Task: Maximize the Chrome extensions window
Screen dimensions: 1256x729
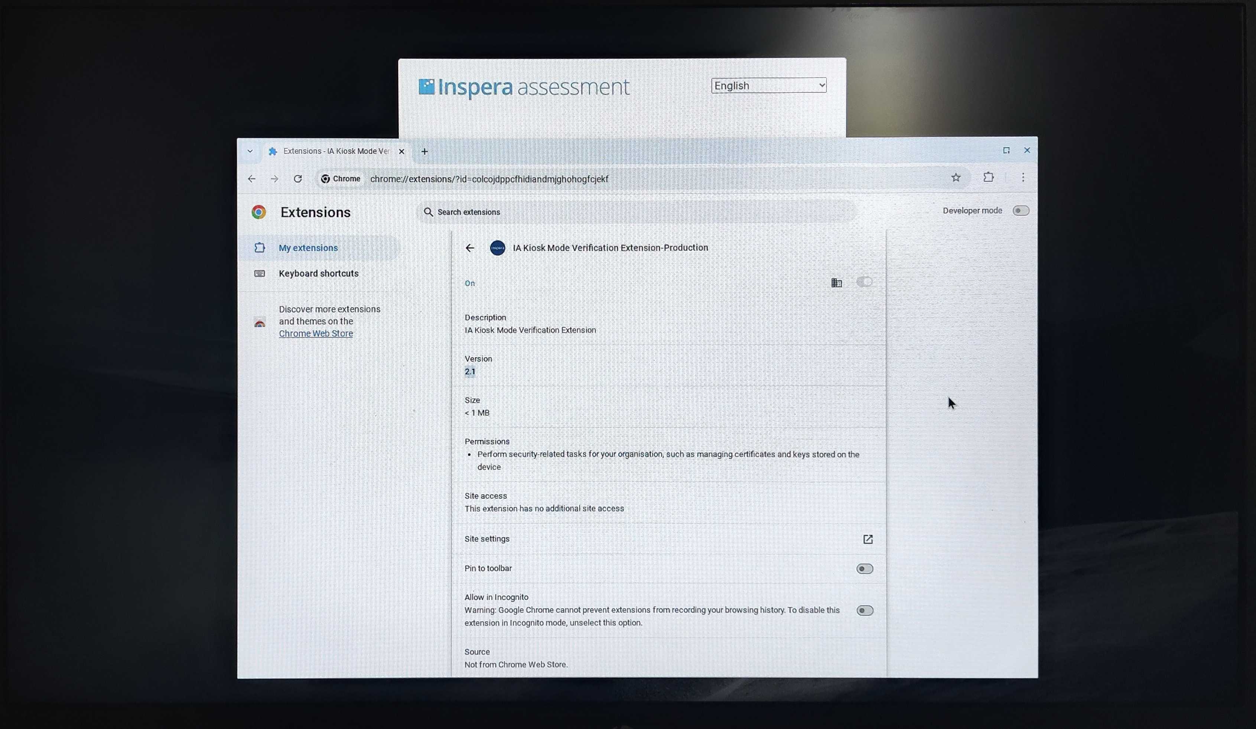Action: click(1006, 150)
